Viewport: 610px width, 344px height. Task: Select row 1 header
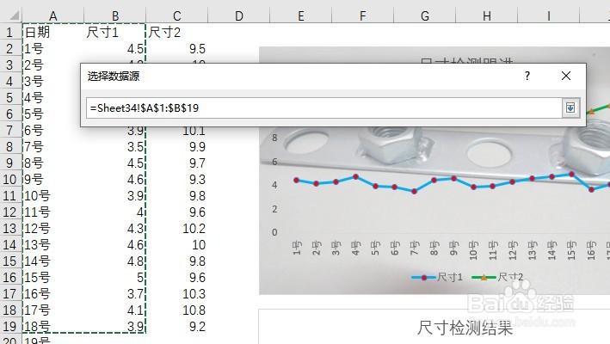point(10,33)
